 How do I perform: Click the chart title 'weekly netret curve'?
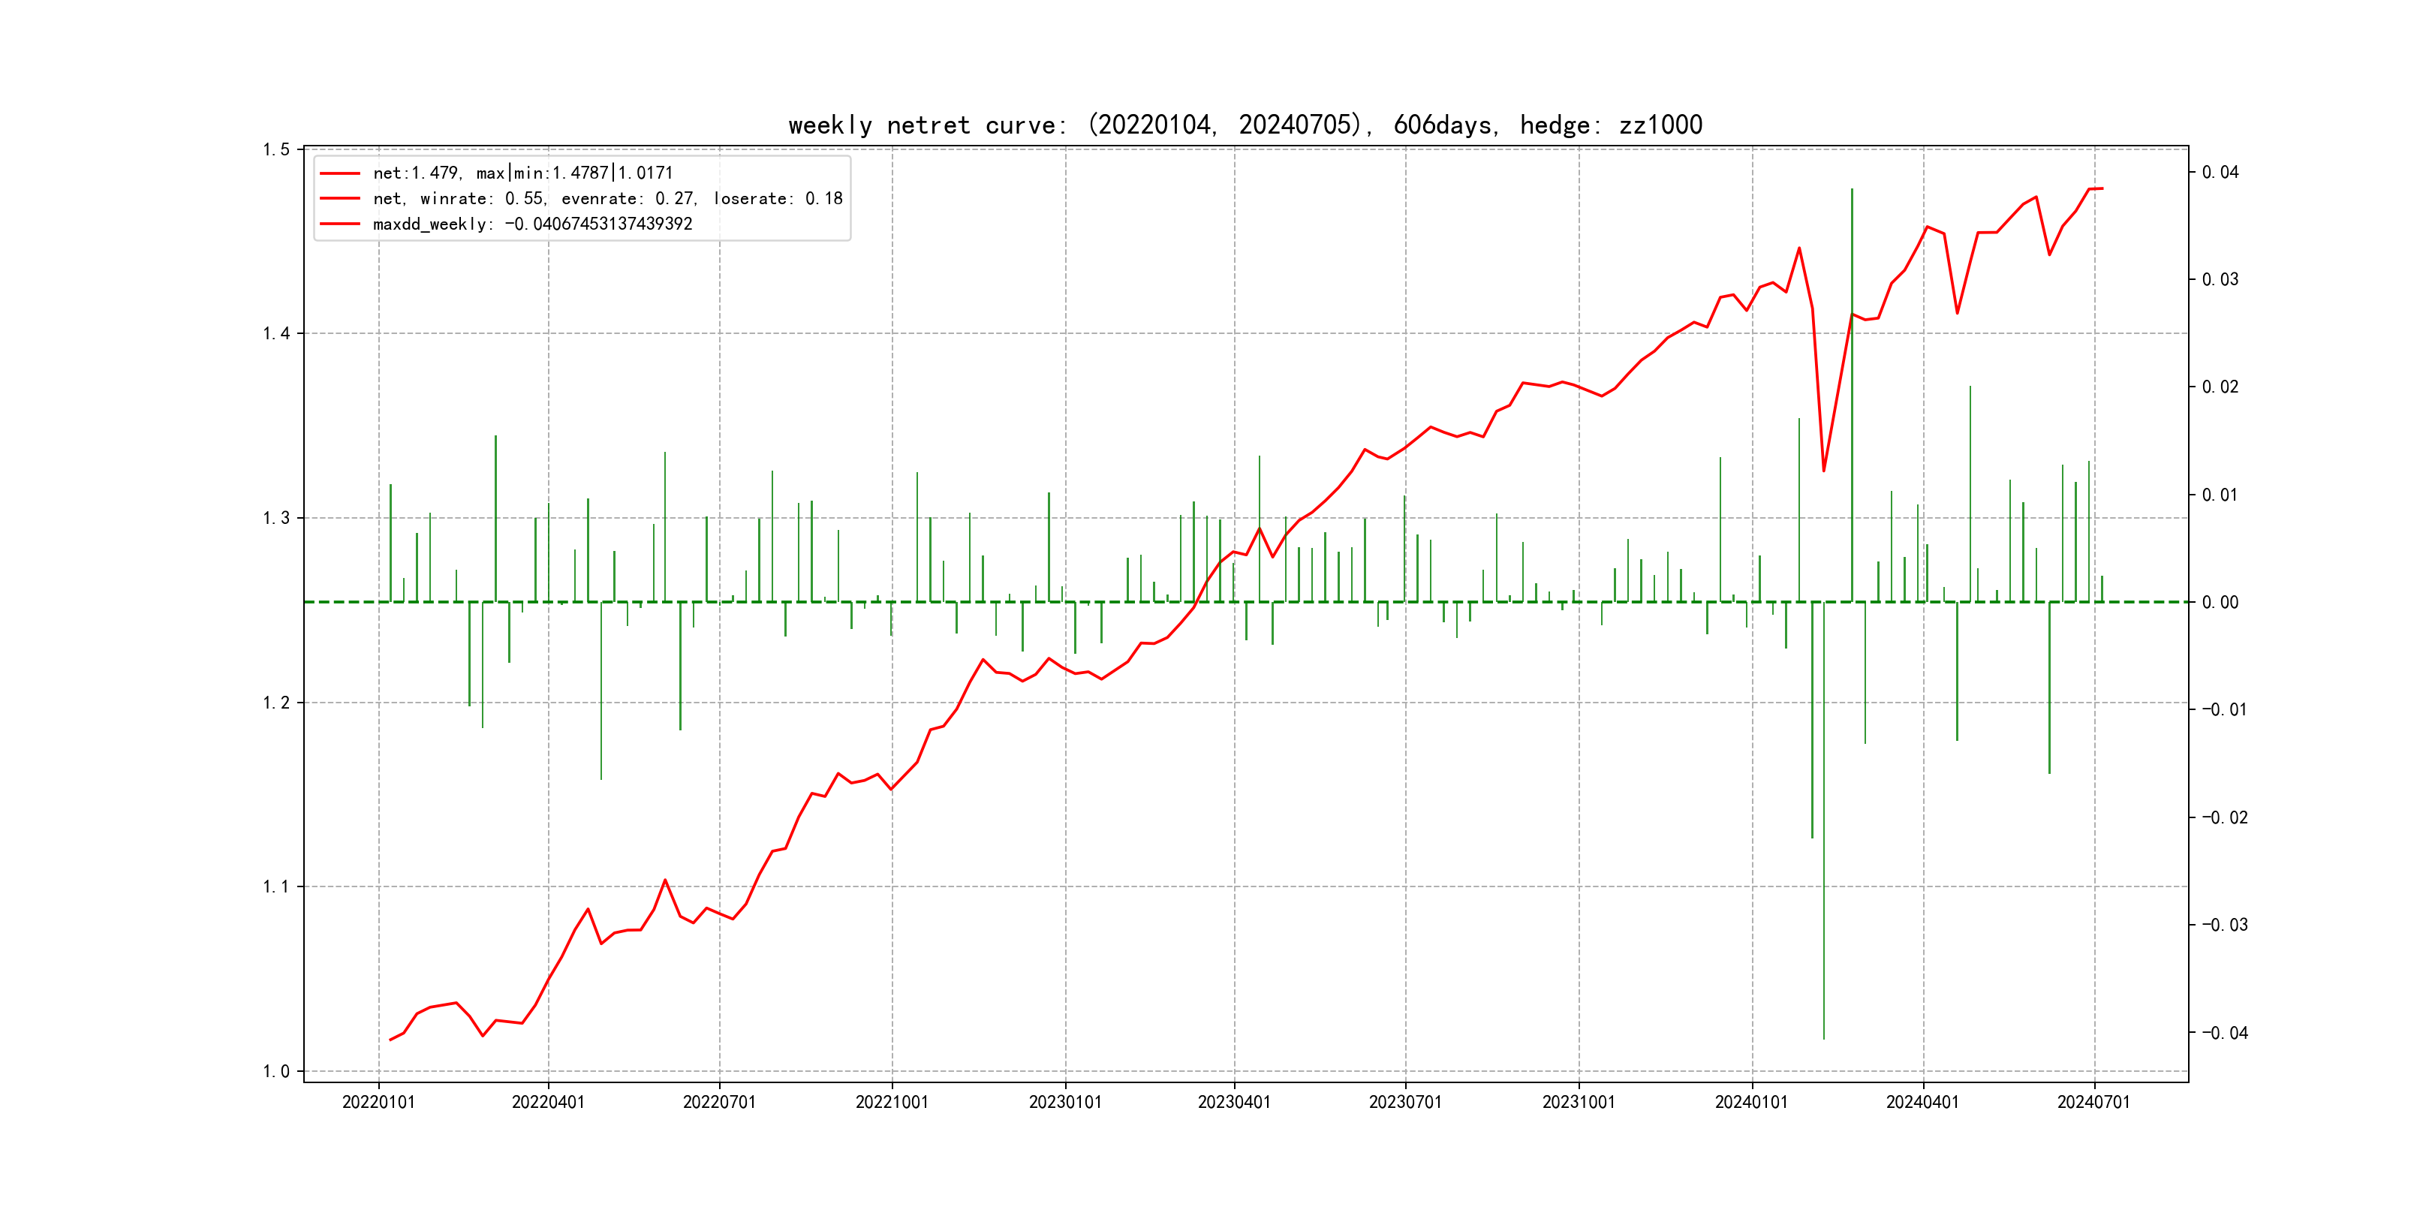(x=1245, y=125)
